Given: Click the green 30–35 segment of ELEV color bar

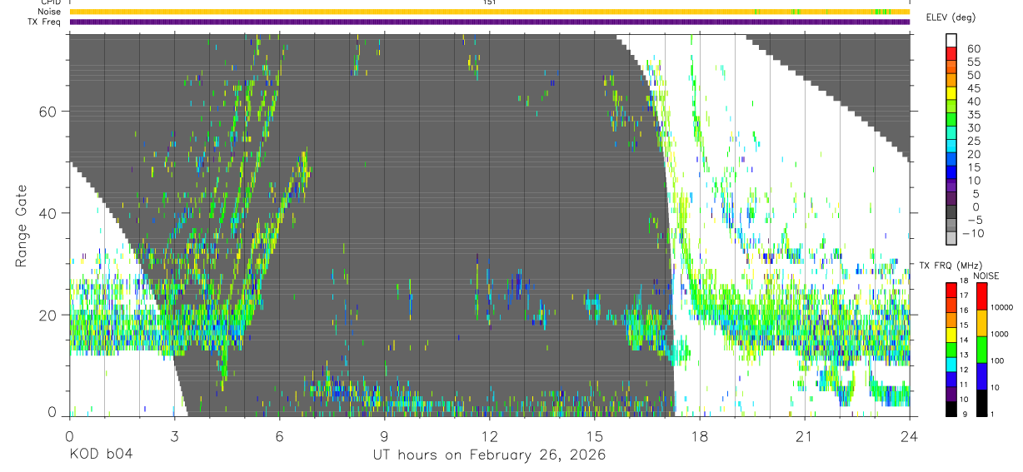Looking at the screenshot, I should (951, 120).
